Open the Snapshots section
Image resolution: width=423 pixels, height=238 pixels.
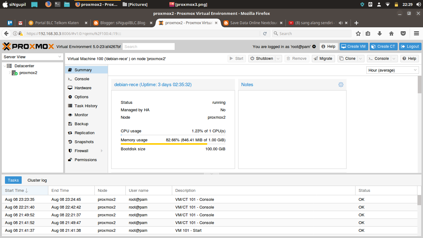coord(86,142)
